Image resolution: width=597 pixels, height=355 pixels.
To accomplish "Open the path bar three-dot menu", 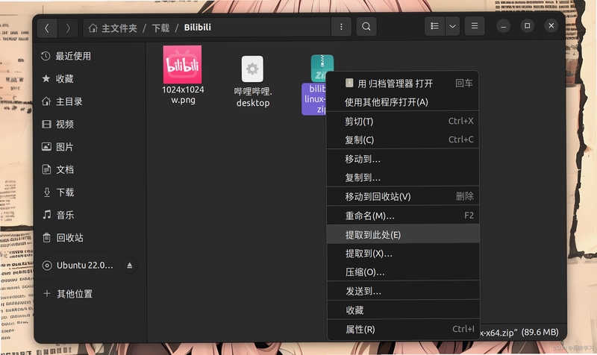I will 341,27.
